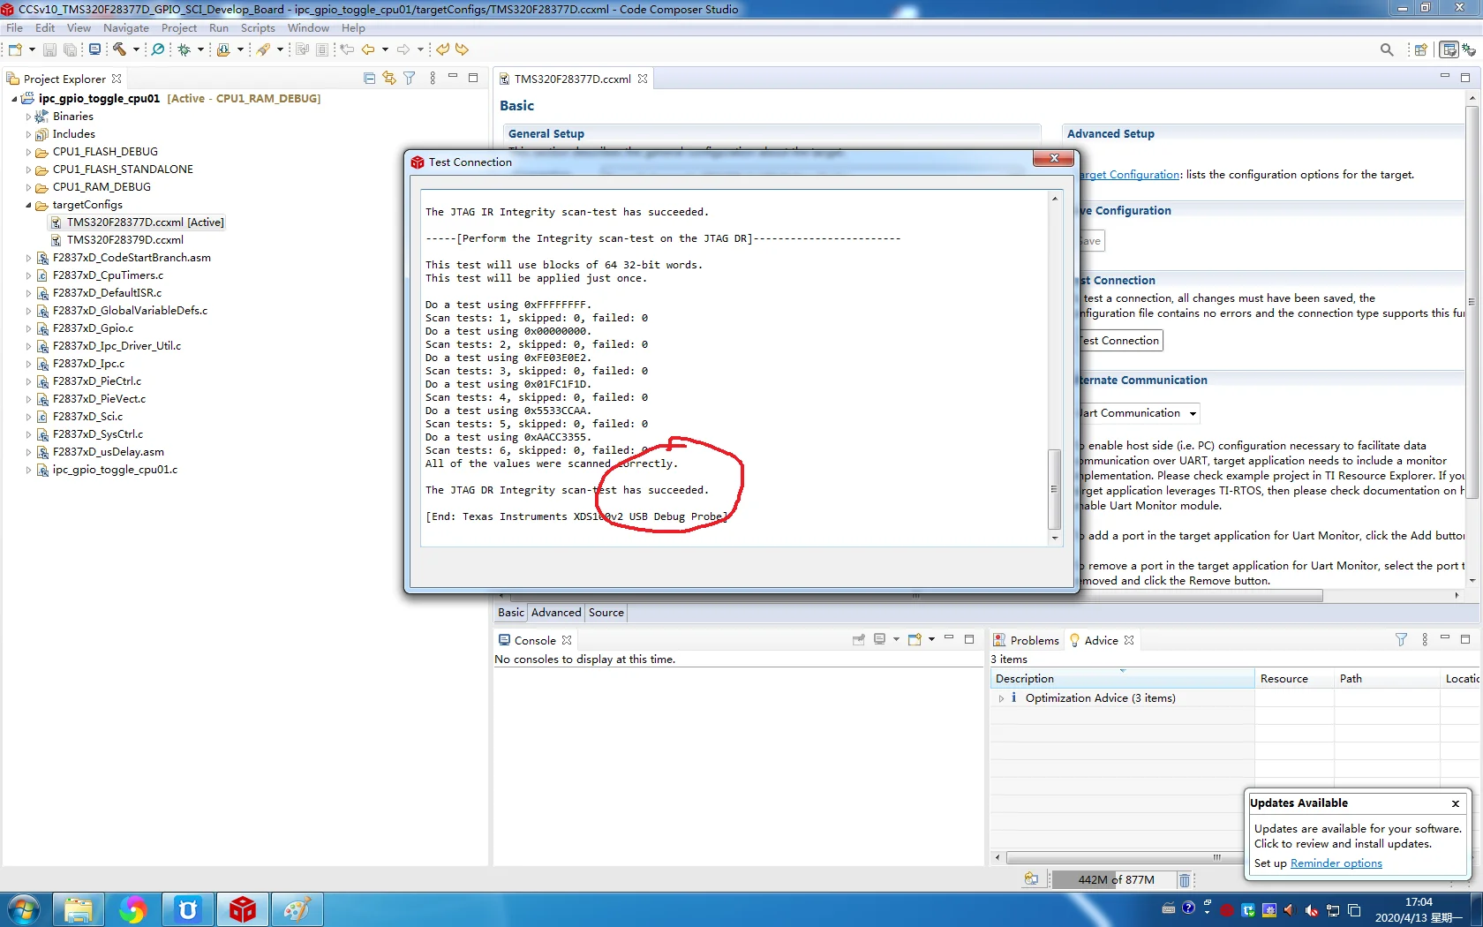Open the Project Explorer filter icon
1483x927 pixels.
click(x=410, y=79)
